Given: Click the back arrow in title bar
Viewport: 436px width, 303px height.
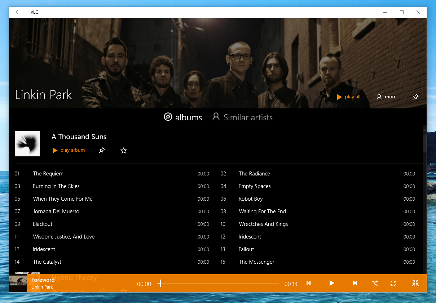Looking at the screenshot, I should coord(18,12).
